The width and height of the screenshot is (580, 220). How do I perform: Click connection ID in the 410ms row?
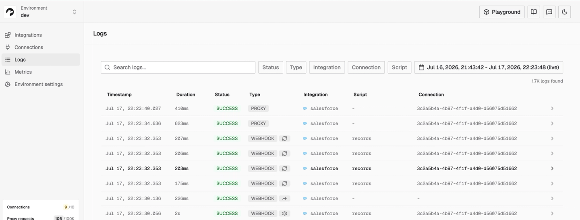(467, 109)
